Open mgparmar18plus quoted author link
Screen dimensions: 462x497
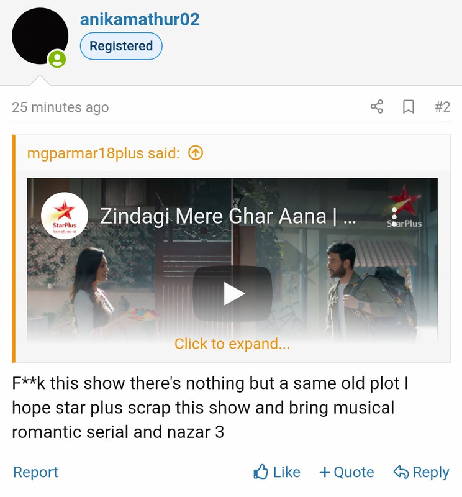103,153
